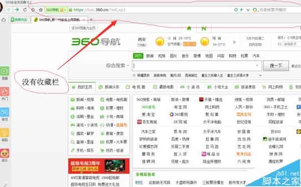Click the 天猫·精选 red icon

(201, 99)
